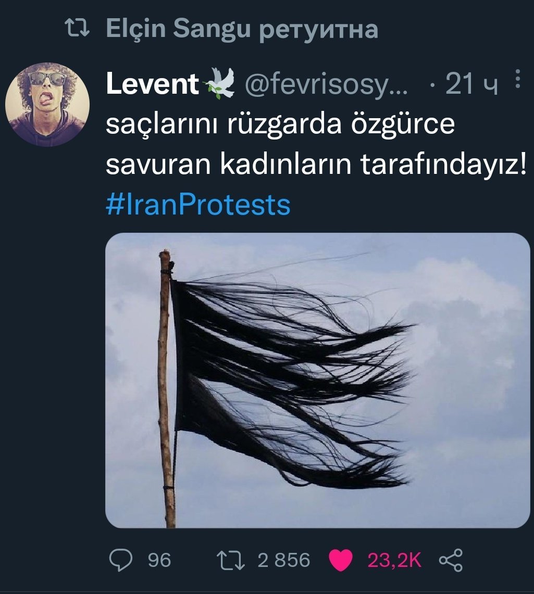Screen dimensions: 534x594
Task: Click the Levent display name
Action: click(x=152, y=83)
